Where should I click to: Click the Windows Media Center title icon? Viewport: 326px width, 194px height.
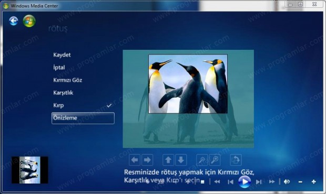[x=6, y=6]
